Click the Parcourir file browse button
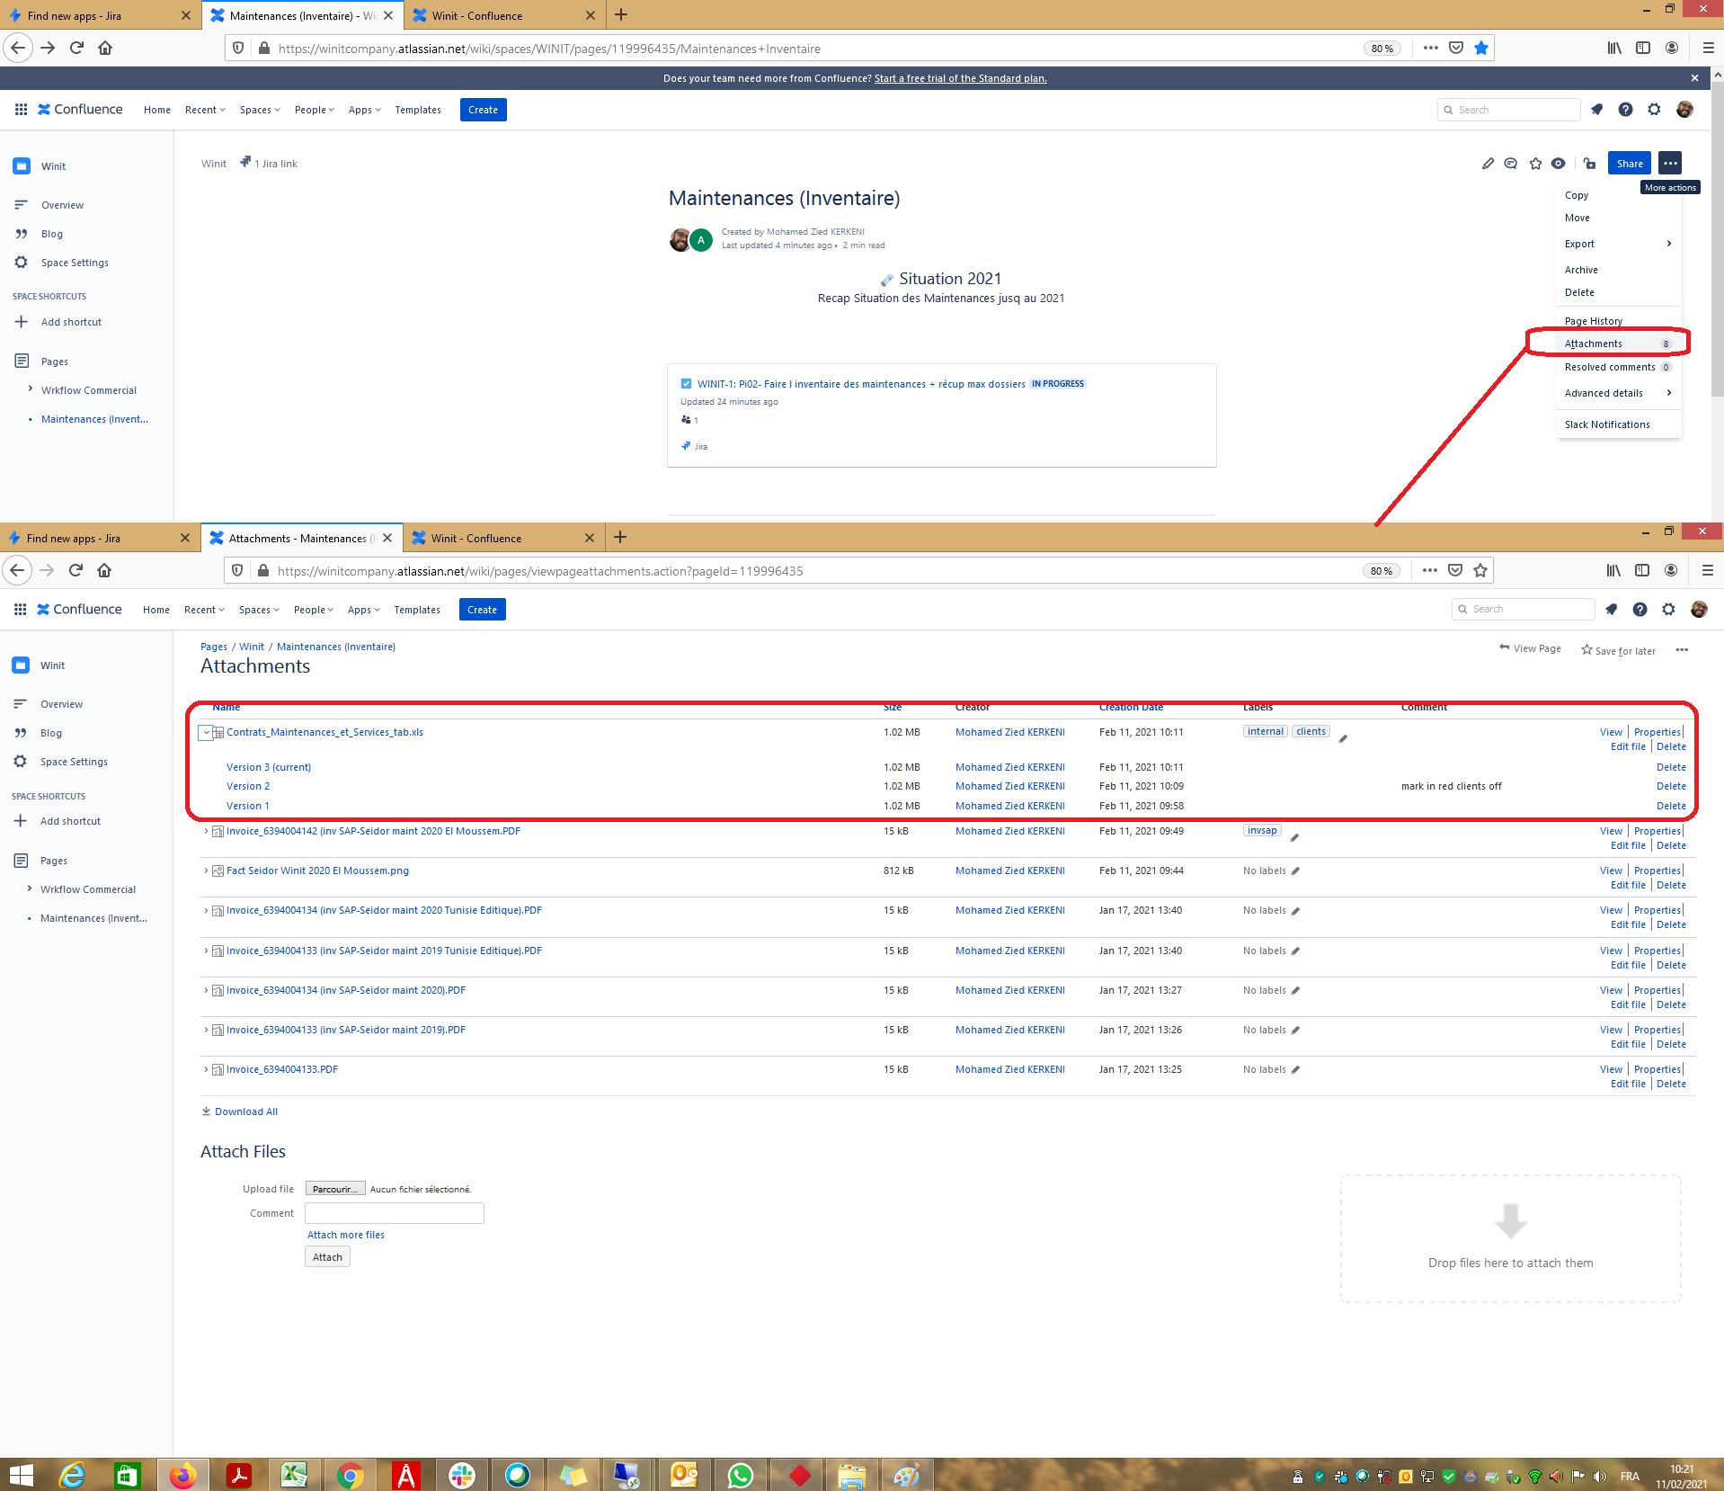This screenshot has width=1724, height=1491. click(335, 1189)
